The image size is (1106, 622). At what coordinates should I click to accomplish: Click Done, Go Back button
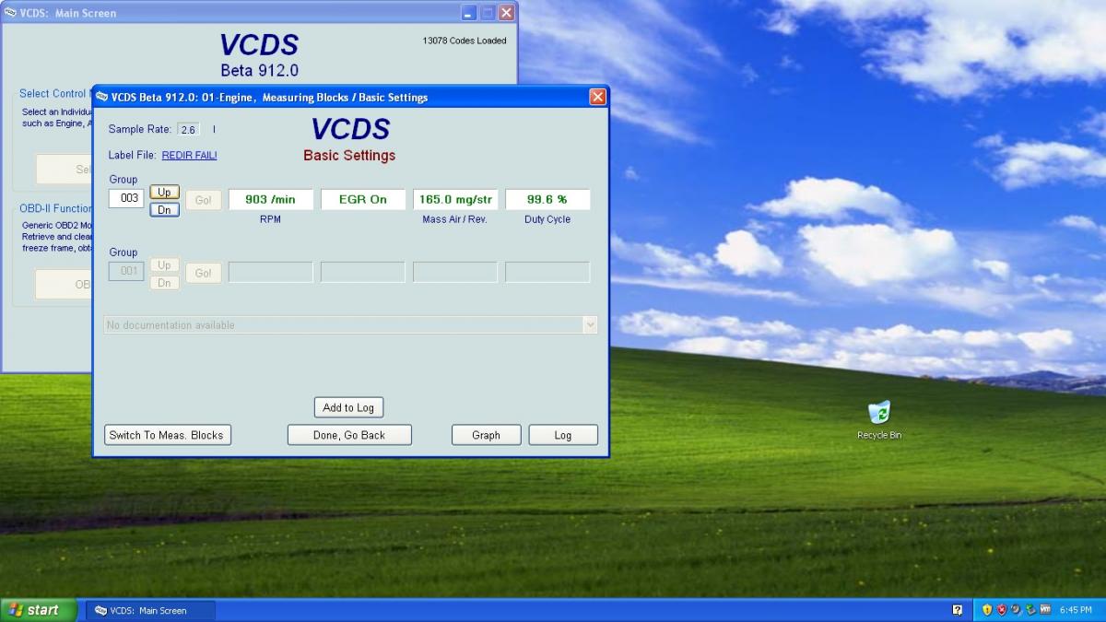point(349,435)
